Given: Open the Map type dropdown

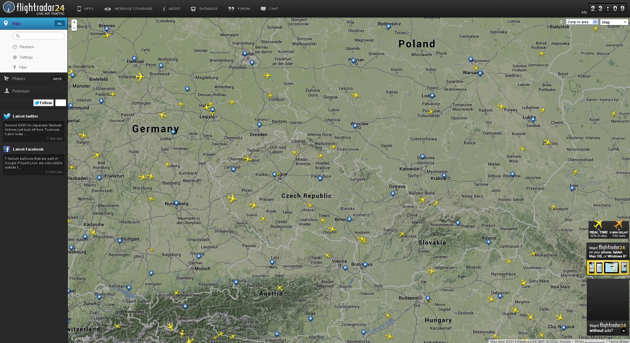Looking at the screenshot, I should (614, 22).
